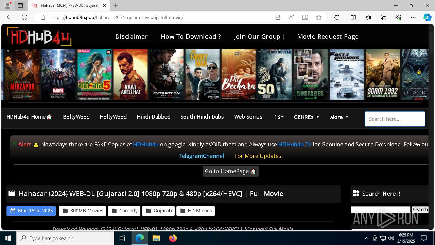Open the Copilot sidebar icon
Viewport: 435px width, 245px height.
(x=427, y=17)
